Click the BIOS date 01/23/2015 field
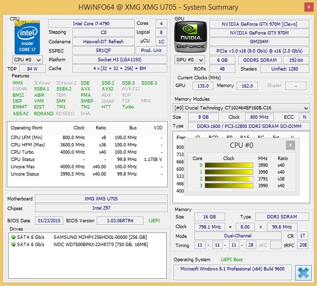 49,220
